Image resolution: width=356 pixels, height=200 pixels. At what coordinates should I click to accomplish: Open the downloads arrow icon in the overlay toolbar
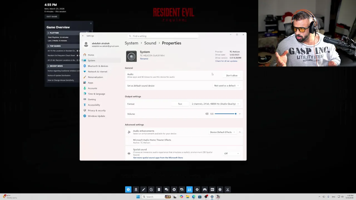click(x=174, y=189)
